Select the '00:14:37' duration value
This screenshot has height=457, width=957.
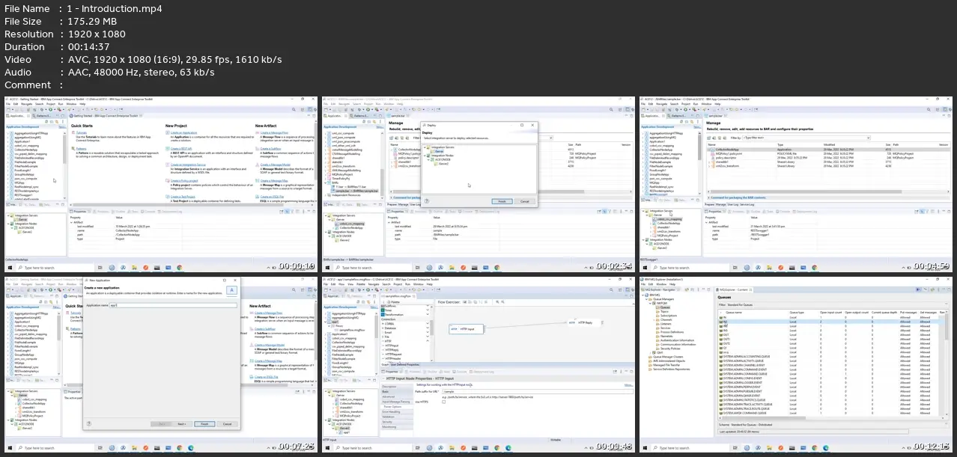pyautogui.click(x=90, y=47)
